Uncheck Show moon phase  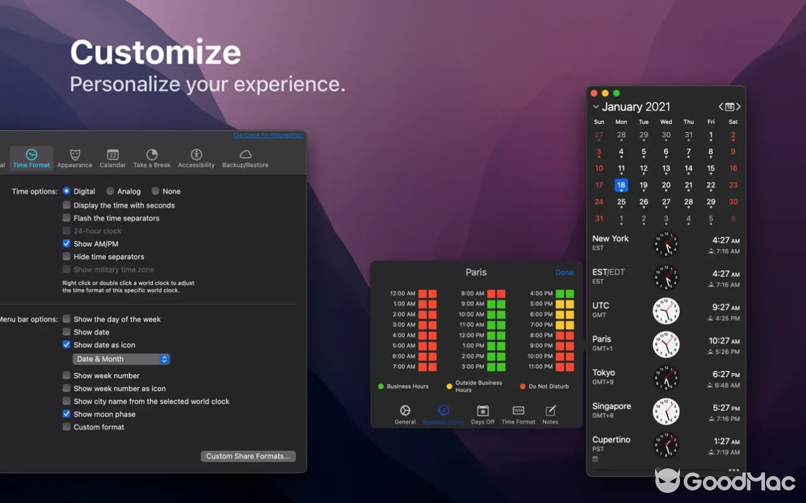67,414
